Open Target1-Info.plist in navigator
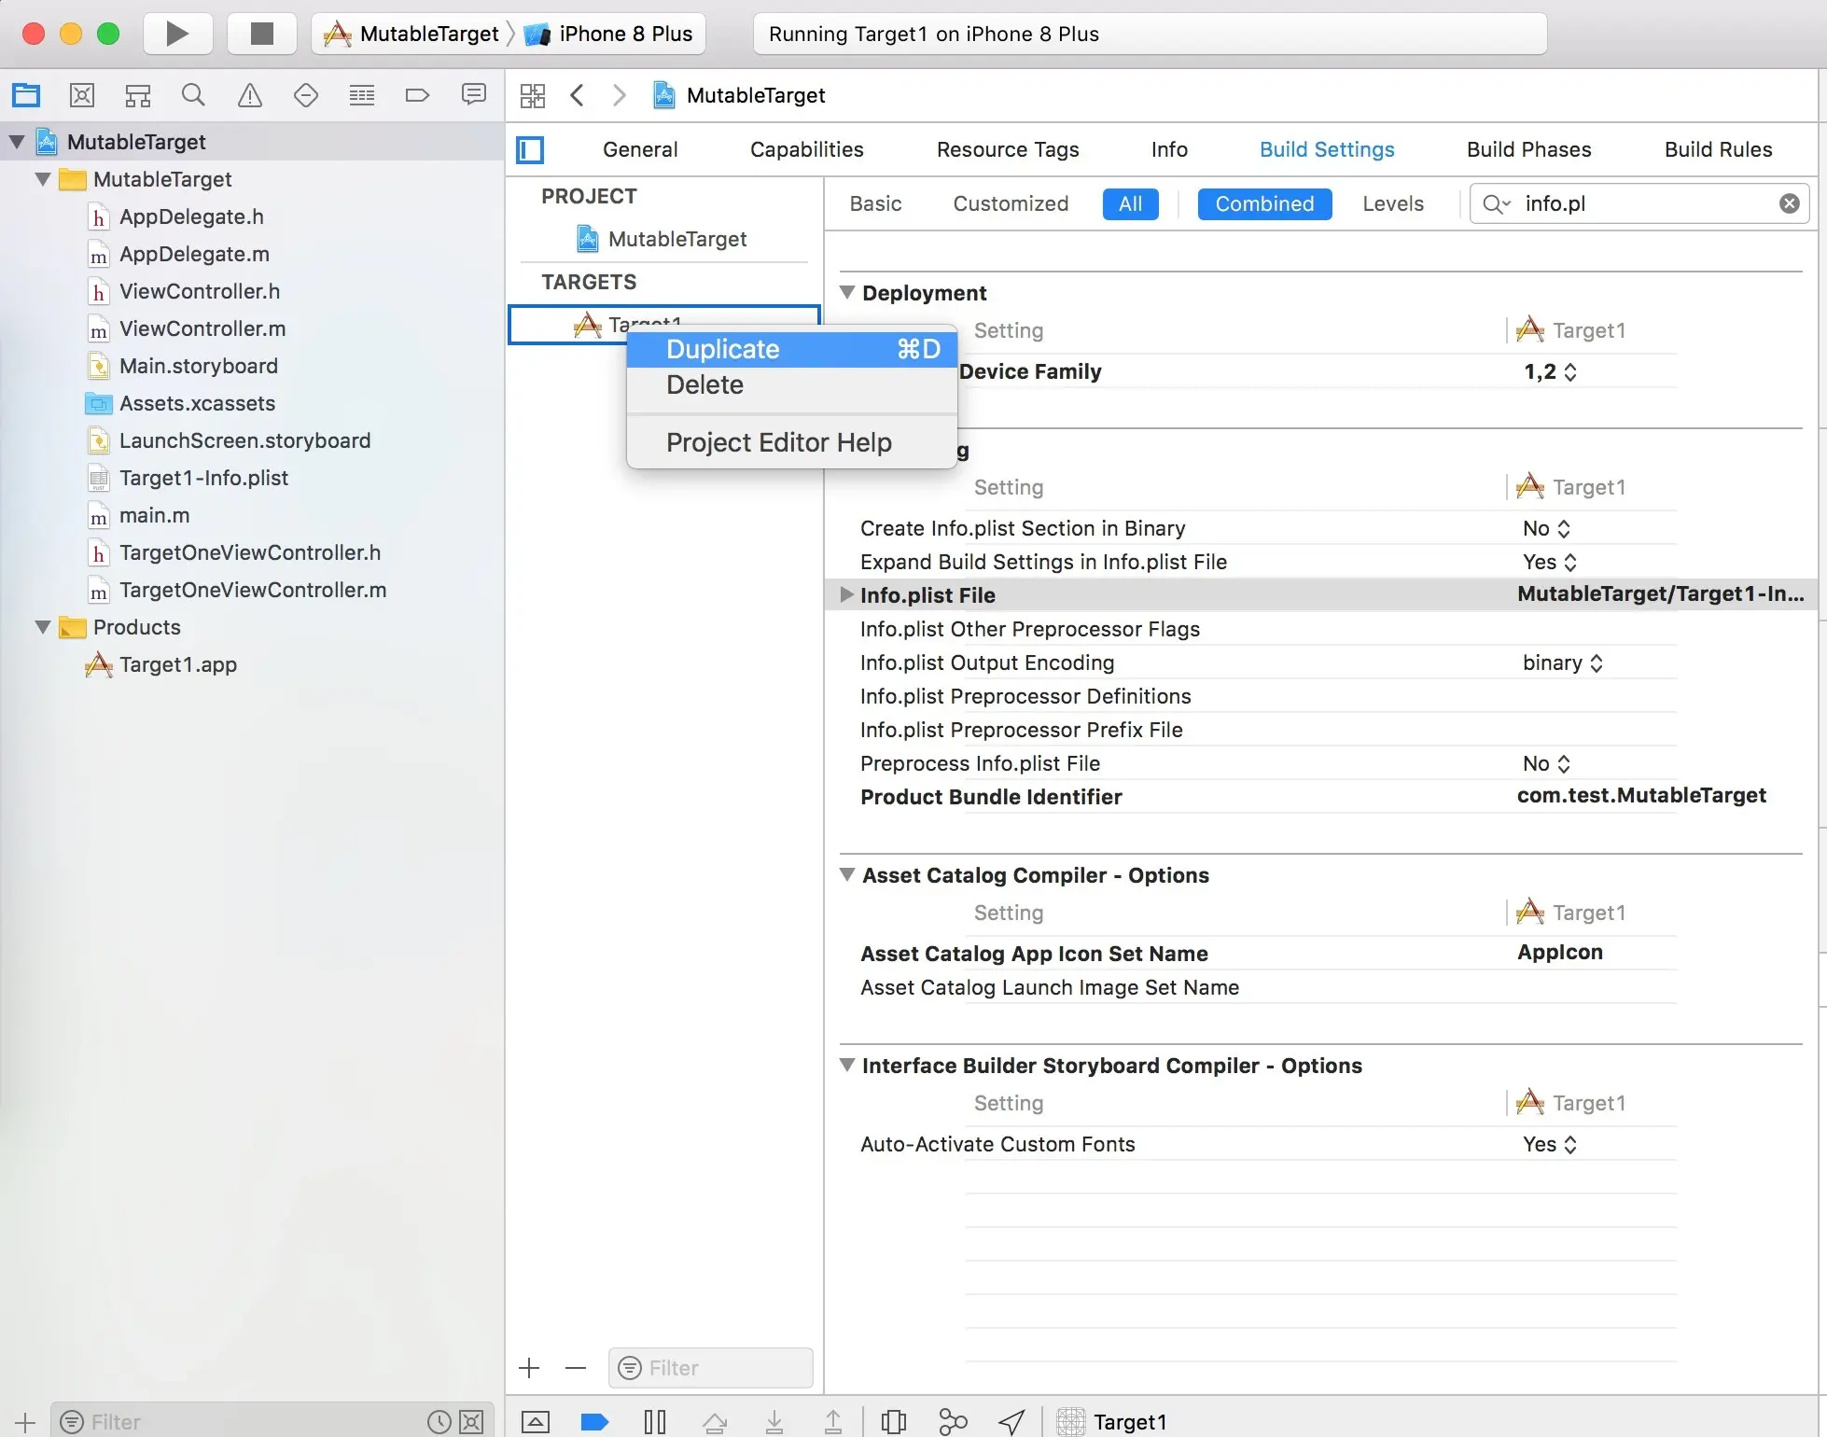Image resolution: width=1827 pixels, height=1437 pixels. (203, 478)
